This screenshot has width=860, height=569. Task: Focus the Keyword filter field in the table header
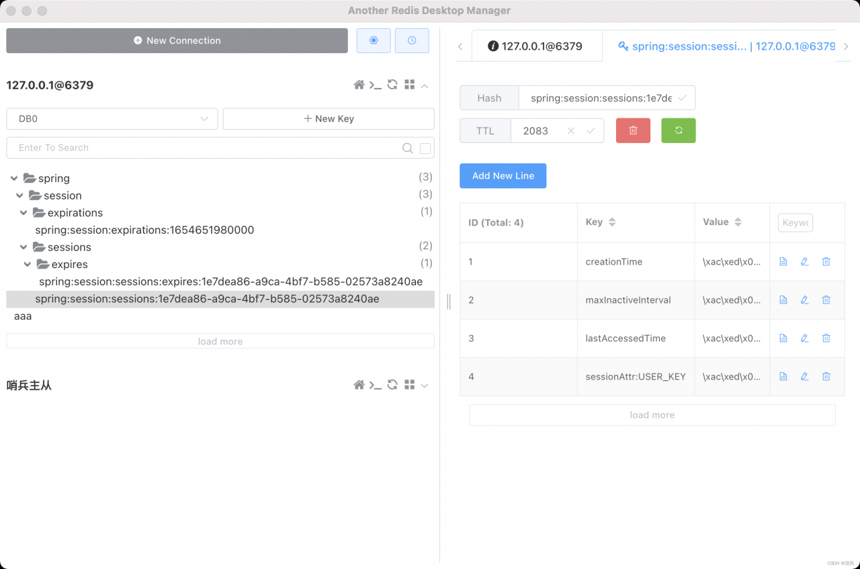[795, 223]
